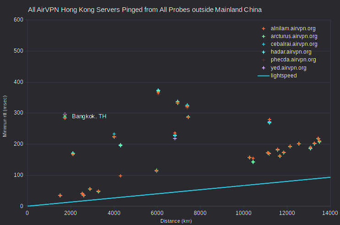Click the chart title text
340x225 pixels.
pos(145,10)
